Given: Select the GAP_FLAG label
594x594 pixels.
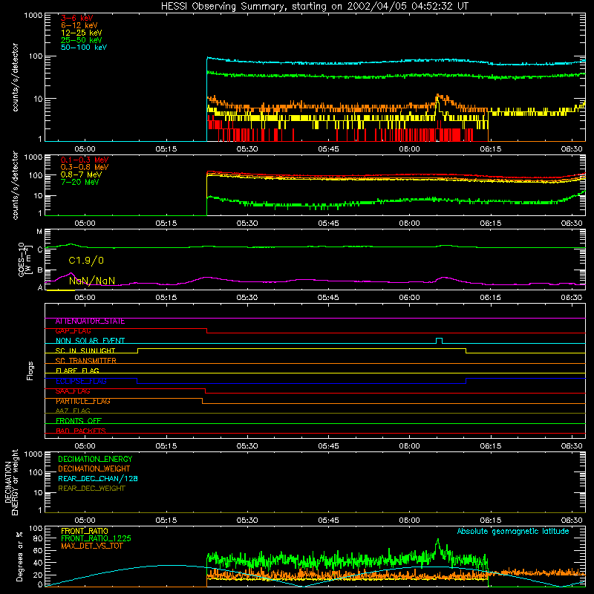Looking at the screenshot, I should tap(73, 331).
